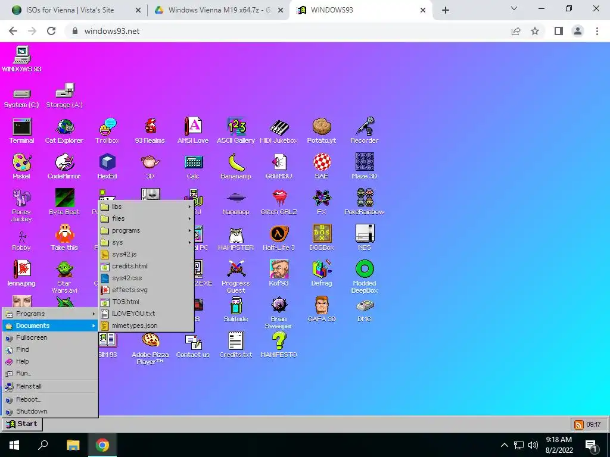The height and width of the screenshot is (457, 610).
Task: Open the Glitch GRLZ lips icon
Action: (279, 202)
